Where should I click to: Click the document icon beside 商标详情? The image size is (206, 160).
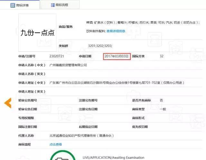click(x=13, y=5)
